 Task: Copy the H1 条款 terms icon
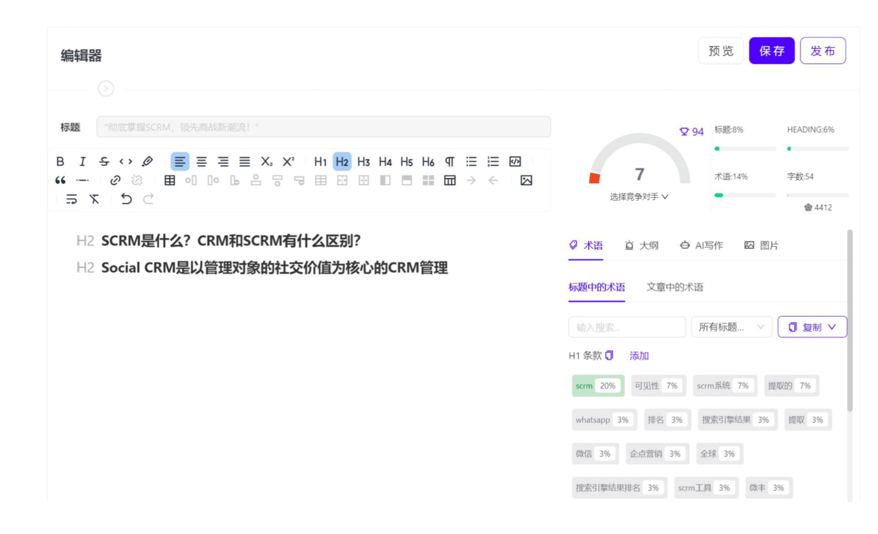pyautogui.click(x=609, y=355)
